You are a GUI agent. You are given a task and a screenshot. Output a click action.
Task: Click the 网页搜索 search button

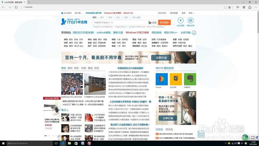(164, 23)
